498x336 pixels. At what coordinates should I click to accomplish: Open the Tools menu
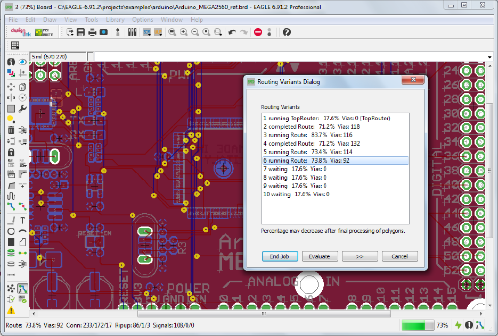[x=92, y=20]
